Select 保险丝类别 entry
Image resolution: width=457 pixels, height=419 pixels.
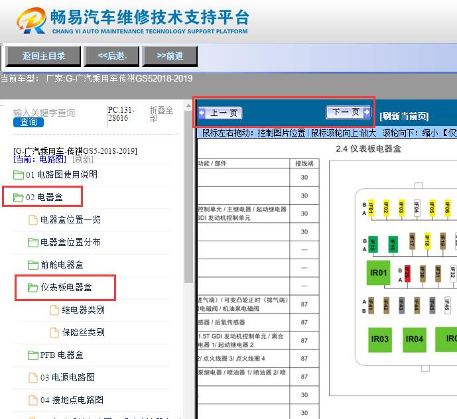click(83, 332)
